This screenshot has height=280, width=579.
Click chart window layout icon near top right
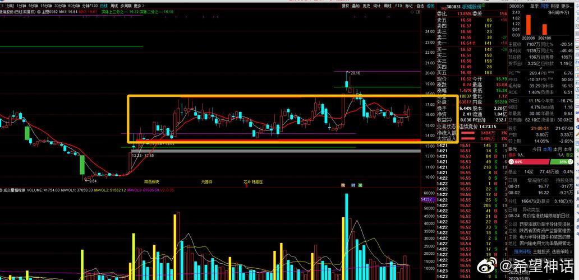point(418,12)
